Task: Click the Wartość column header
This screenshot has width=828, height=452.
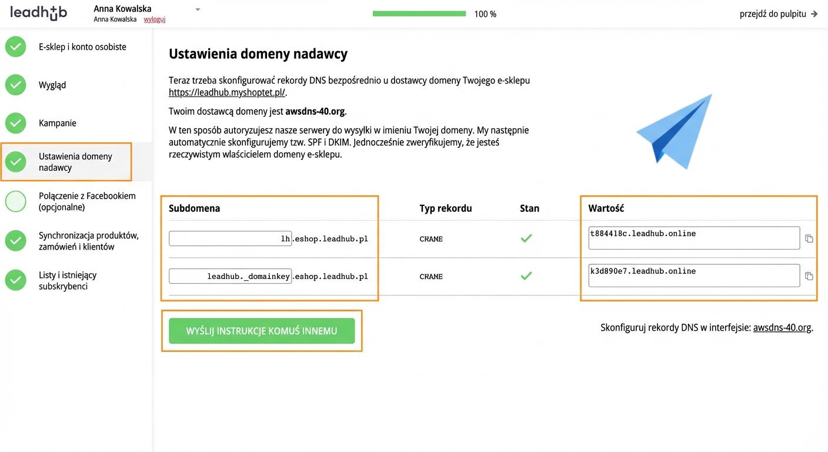Action: tap(606, 208)
